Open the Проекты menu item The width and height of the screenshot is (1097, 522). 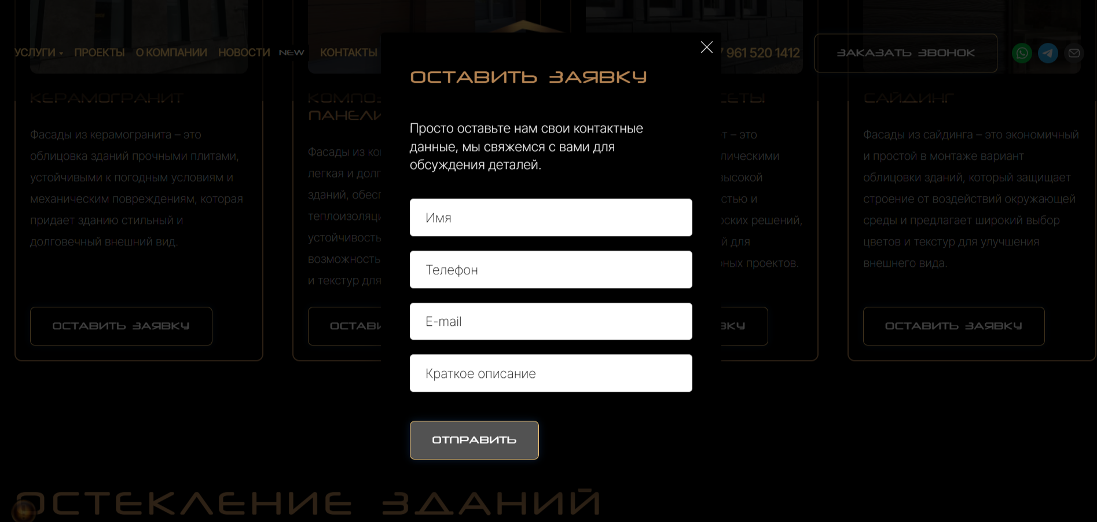click(100, 53)
